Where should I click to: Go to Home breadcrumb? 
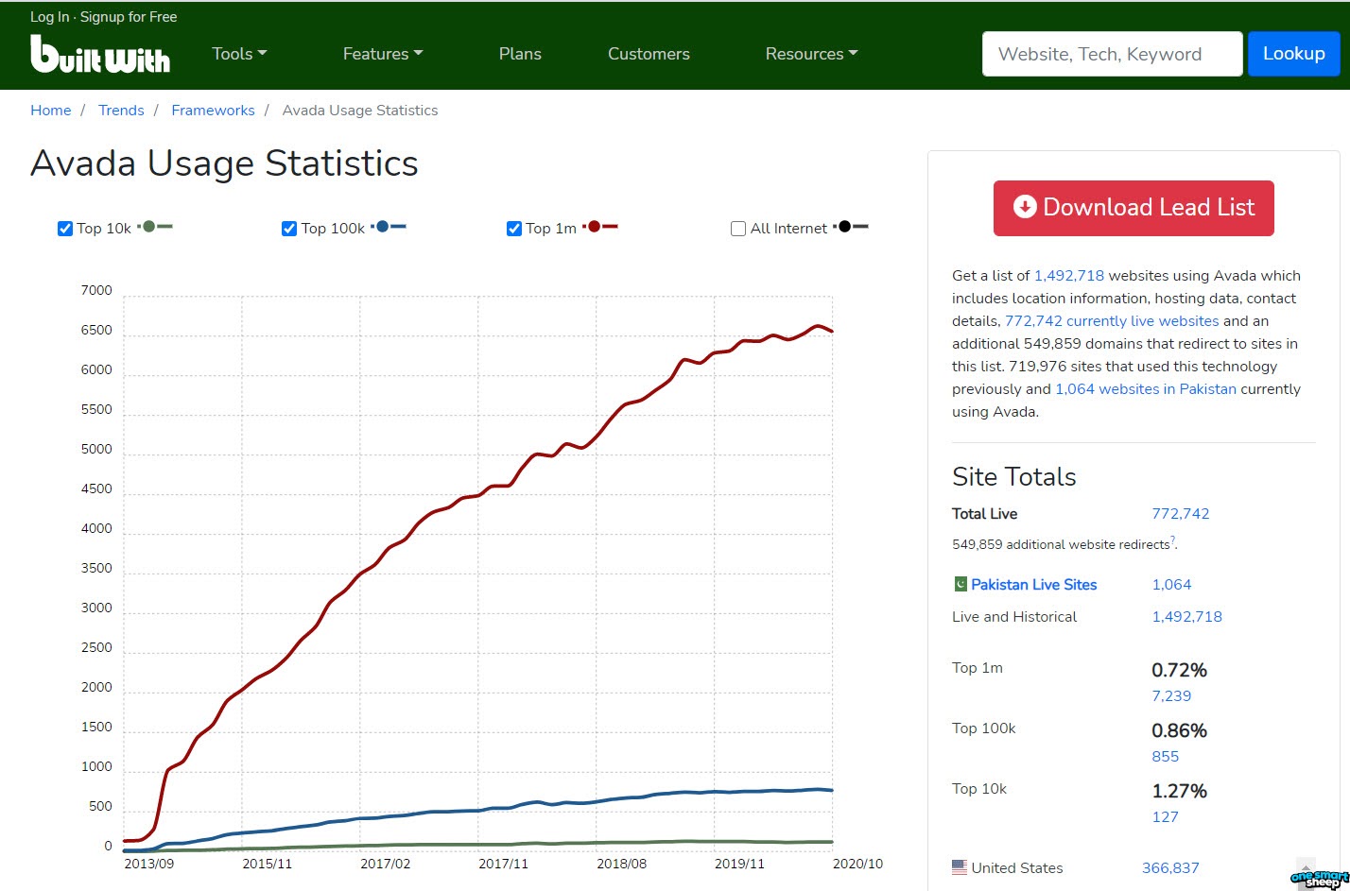[51, 111]
